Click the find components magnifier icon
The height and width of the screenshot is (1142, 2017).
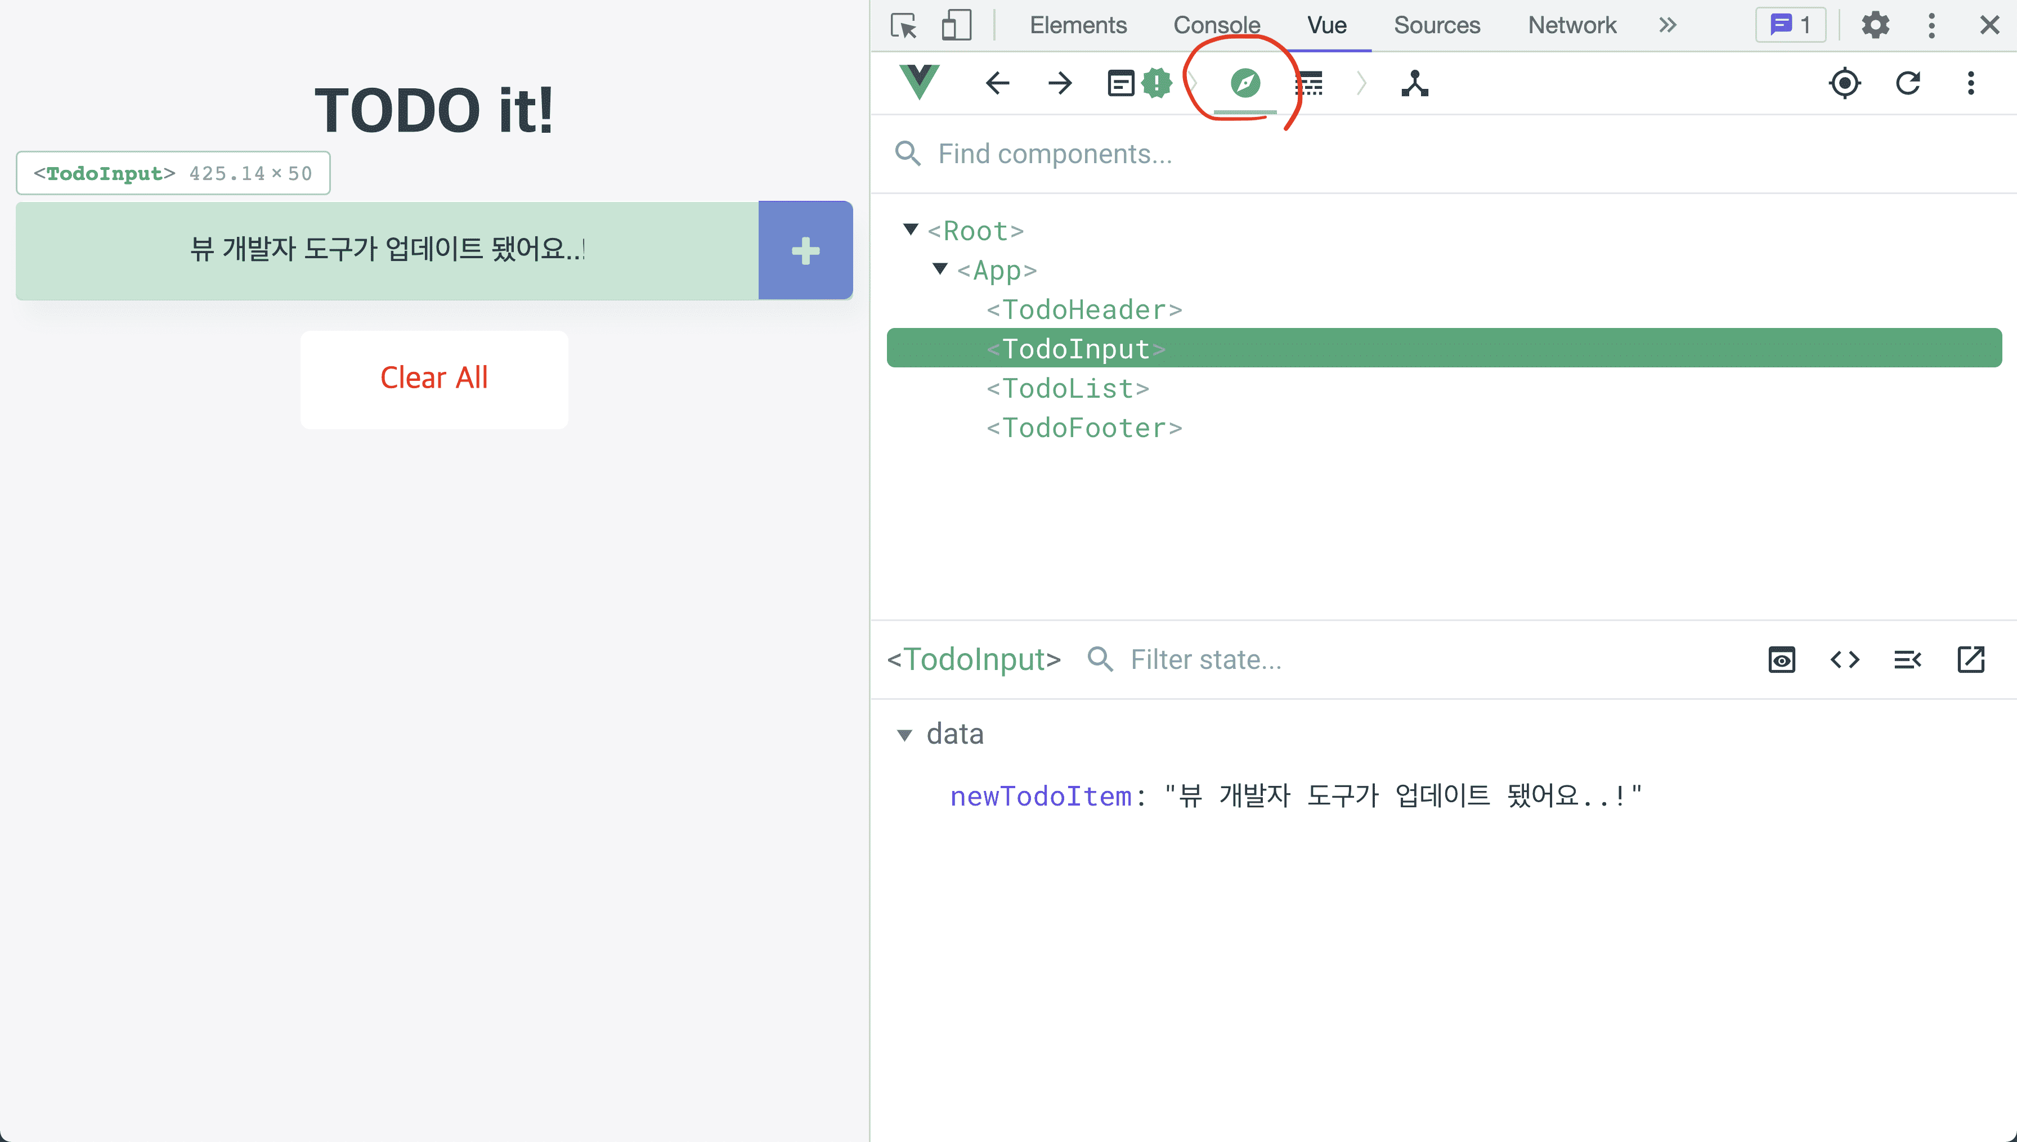click(x=908, y=154)
